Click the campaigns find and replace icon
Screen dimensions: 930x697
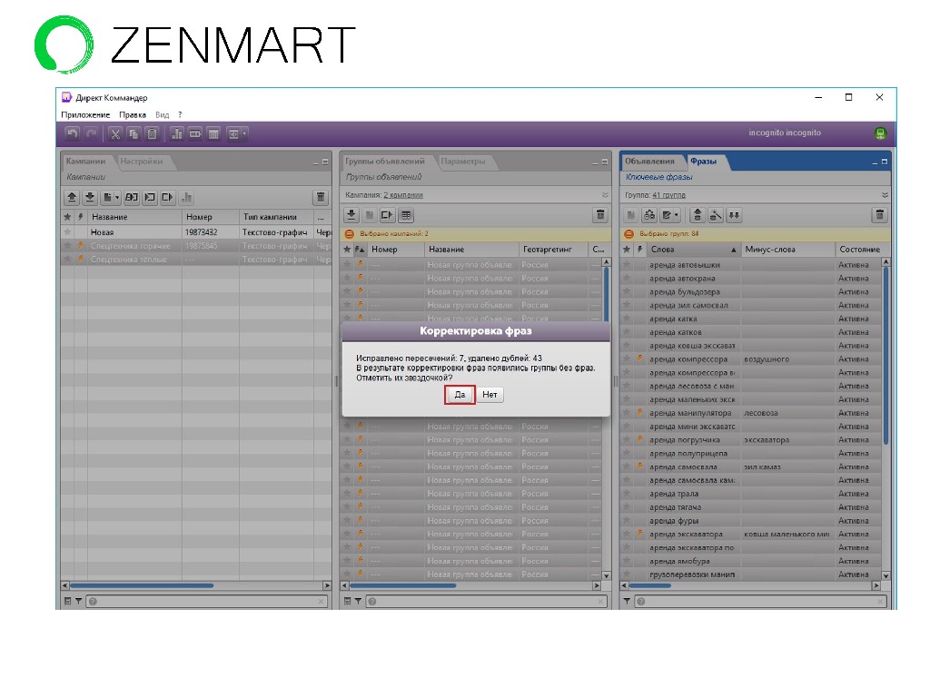click(132, 197)
